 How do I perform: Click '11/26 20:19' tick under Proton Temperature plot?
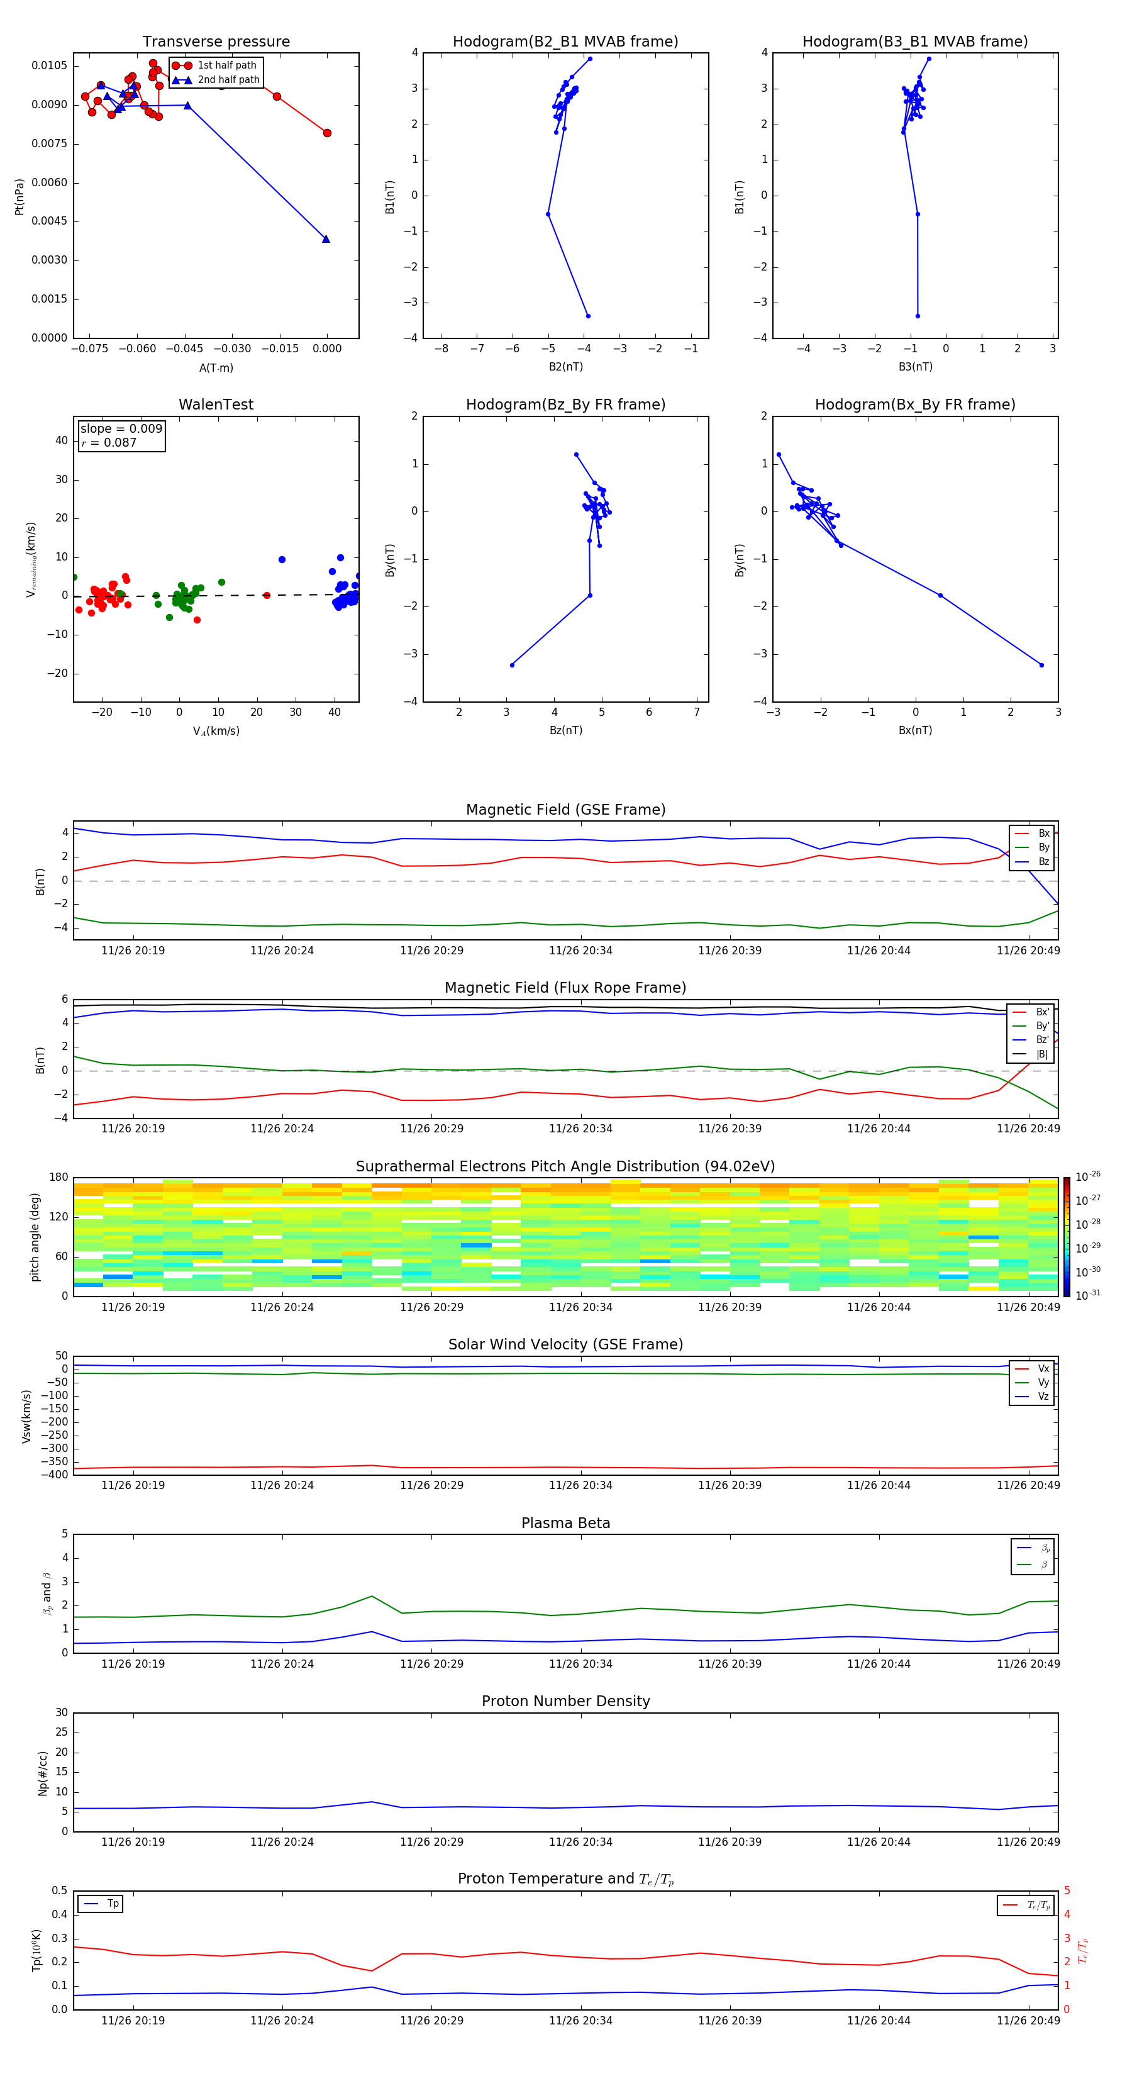(x=133, y=2021)
